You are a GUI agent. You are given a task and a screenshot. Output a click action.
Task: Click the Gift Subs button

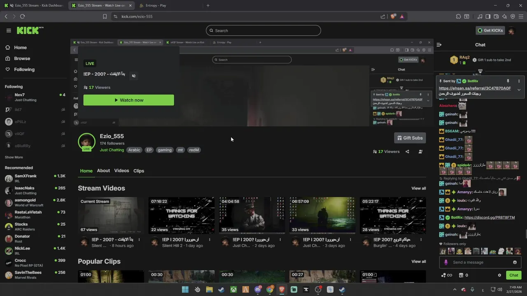pos(410,138)
